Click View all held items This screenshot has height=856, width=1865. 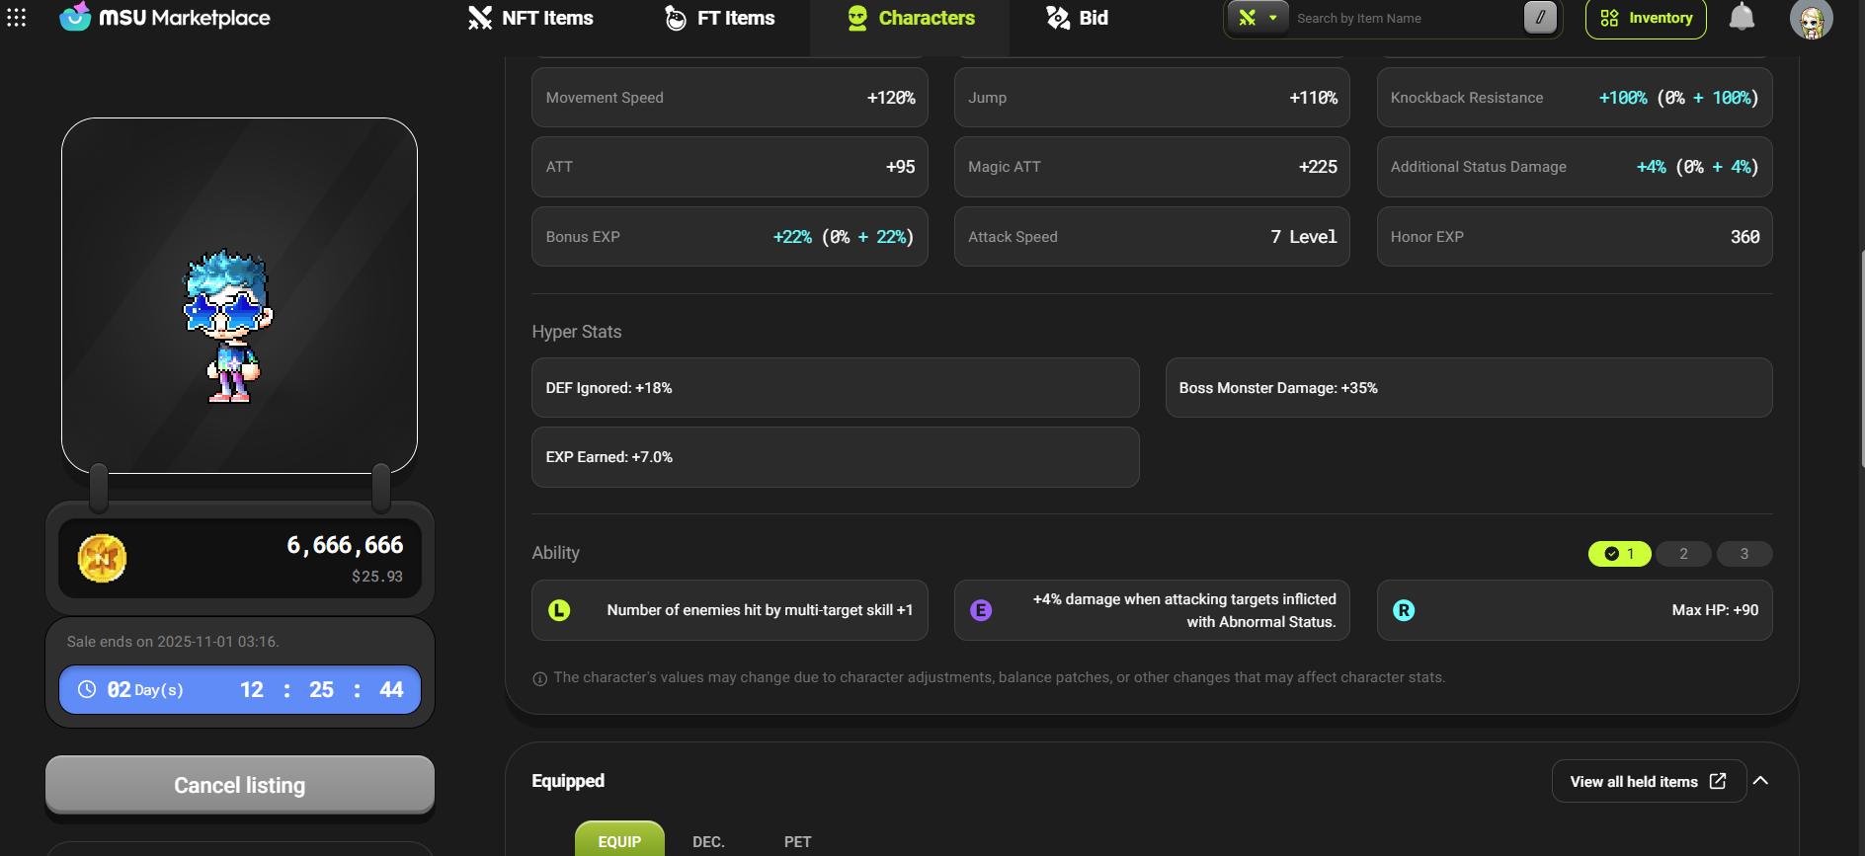tap(1649, 781)
